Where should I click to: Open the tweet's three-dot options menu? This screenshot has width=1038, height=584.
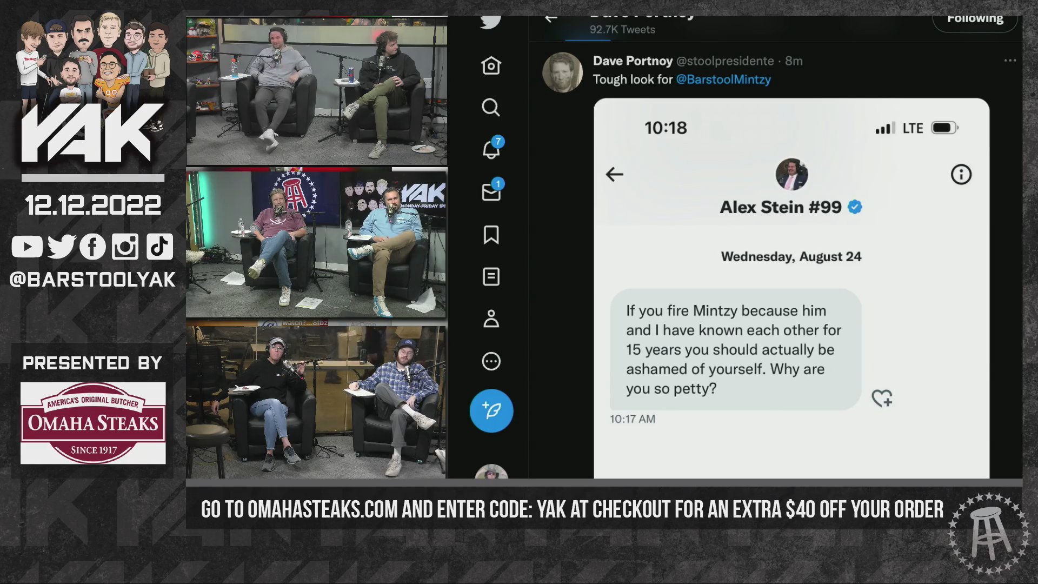pos(1010,61)
